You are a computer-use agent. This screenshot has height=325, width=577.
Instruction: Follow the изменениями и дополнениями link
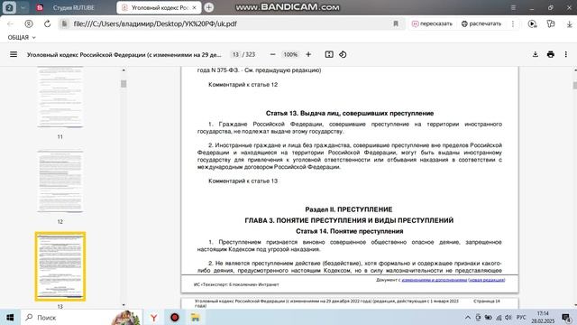click(435, 280)
